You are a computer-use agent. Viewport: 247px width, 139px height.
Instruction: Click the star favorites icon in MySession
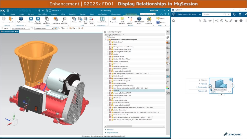click(236, 21)
